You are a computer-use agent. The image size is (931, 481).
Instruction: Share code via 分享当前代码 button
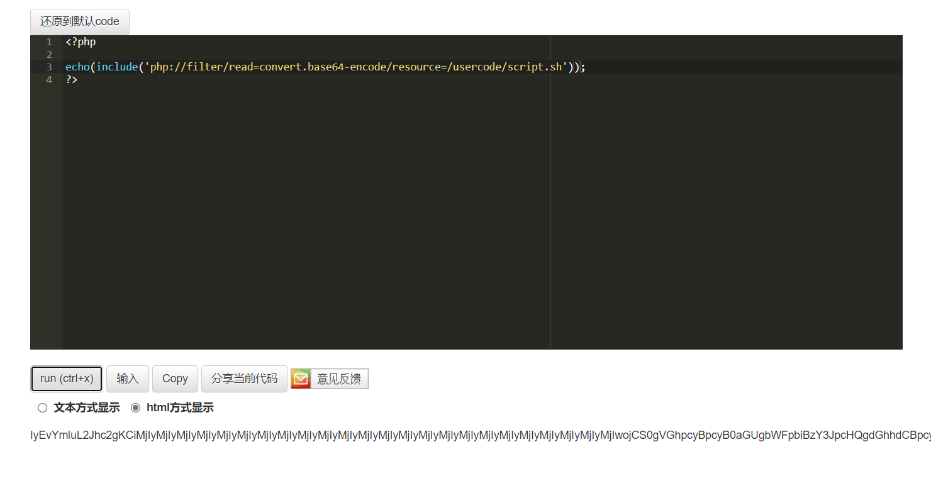coord(244,379)
